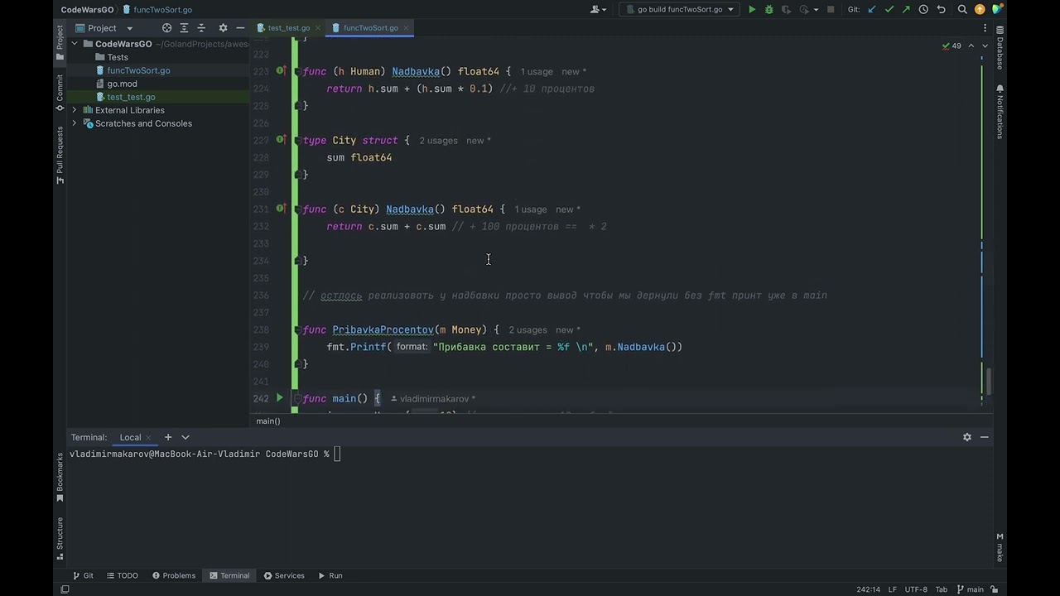
Task: Open the Project view mode dropdown
Action: point(129,28)
